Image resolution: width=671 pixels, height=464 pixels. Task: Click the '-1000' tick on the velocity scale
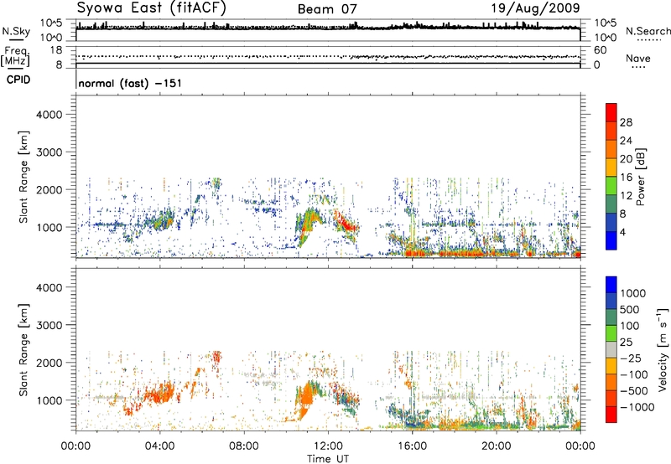coord(637,407)
